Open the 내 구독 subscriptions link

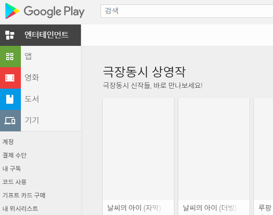[x=12, y=169]
